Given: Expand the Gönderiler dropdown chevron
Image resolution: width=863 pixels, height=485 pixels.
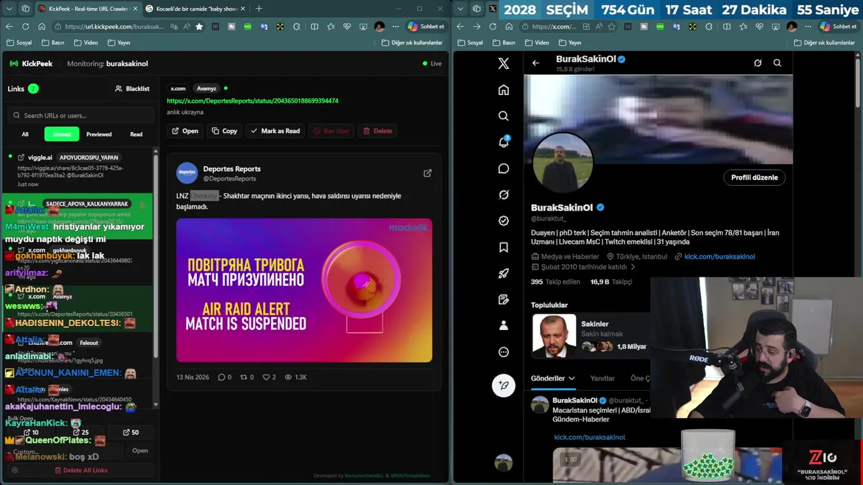Looking at the screenshot, I should (572, 379).
